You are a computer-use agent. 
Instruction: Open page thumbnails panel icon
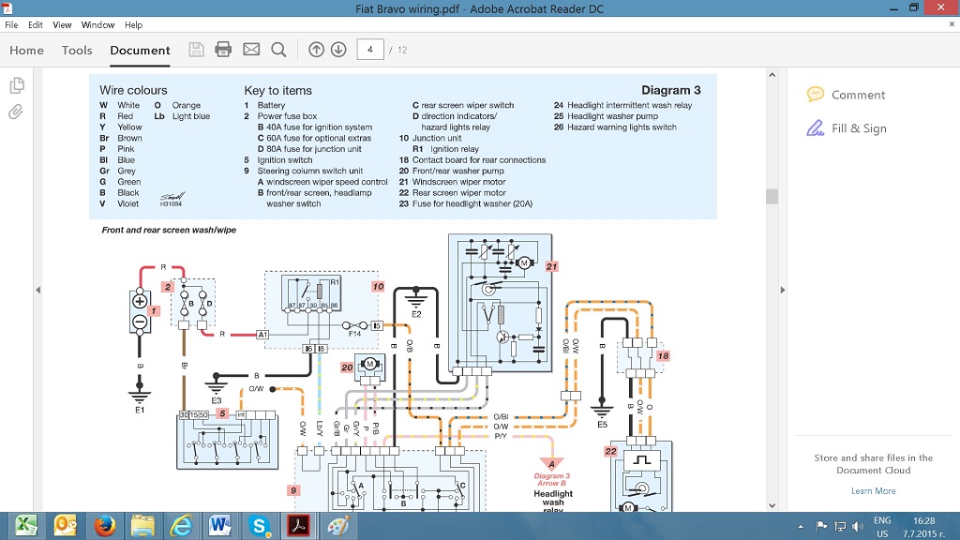click(x=16, y=86)
